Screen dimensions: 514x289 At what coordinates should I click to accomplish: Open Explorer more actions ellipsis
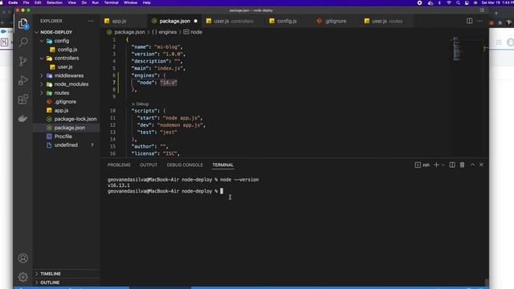pyautogui.click(x=91, y=21)
